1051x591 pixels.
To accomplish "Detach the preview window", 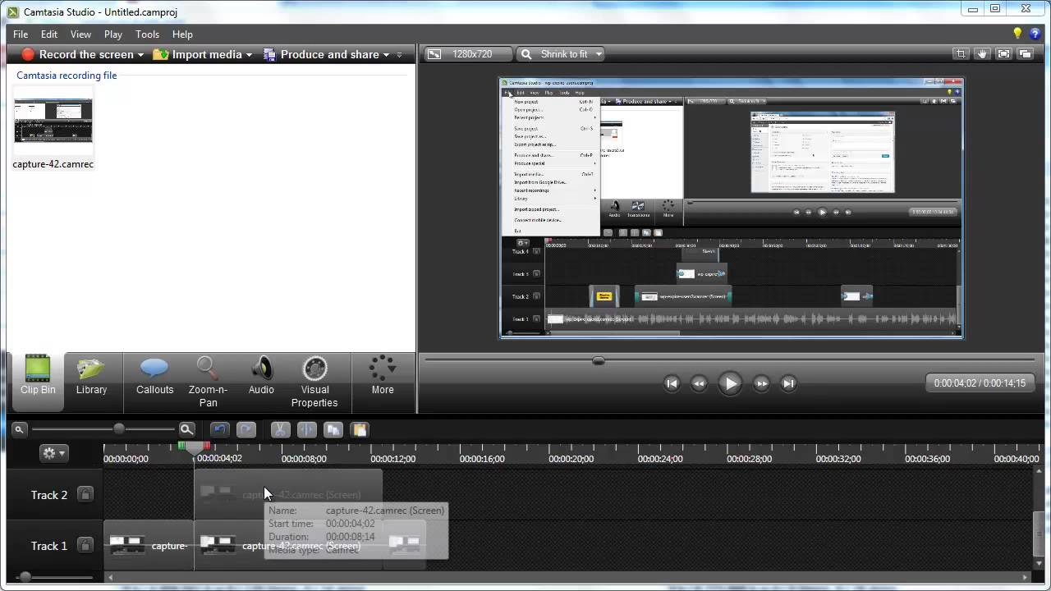I will point(1025,54).
